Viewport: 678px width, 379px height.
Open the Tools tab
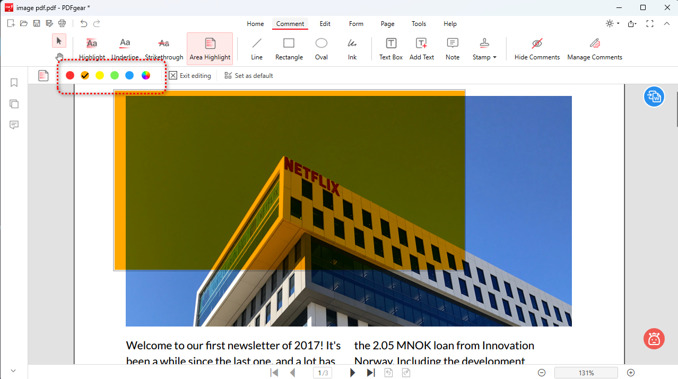(419, 24)
